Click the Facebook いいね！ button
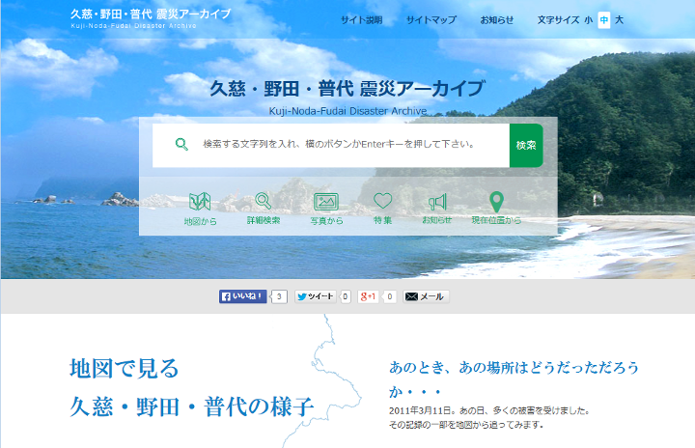This screenshot has height=448, width=695. click(x=242, y=296)
